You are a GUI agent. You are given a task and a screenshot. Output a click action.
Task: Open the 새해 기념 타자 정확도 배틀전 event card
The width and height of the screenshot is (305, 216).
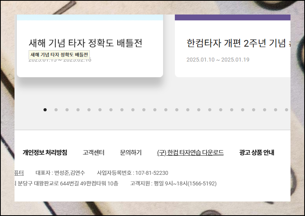pyautogui.click(x=90, y=46)
